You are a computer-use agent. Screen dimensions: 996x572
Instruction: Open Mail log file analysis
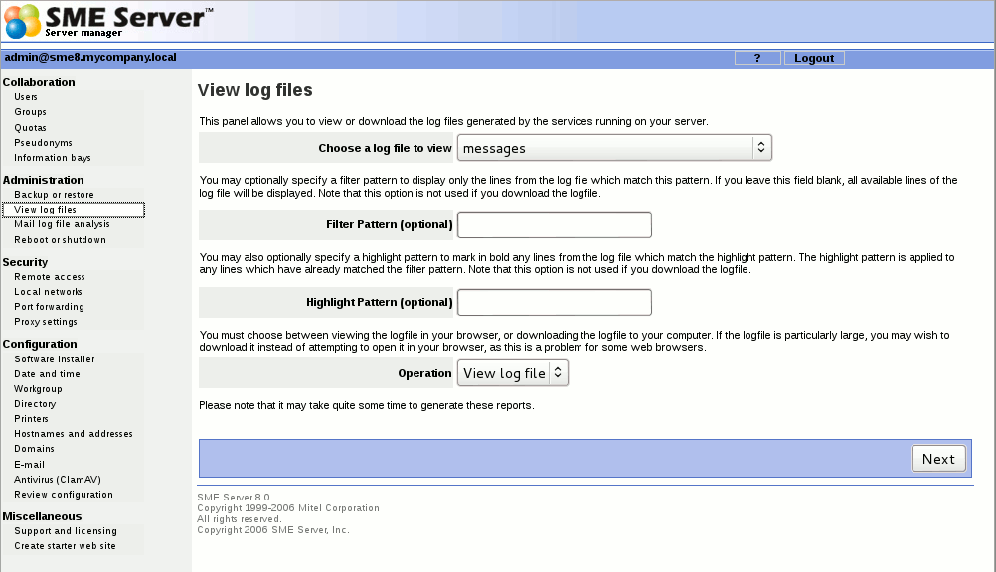point(62,224)
